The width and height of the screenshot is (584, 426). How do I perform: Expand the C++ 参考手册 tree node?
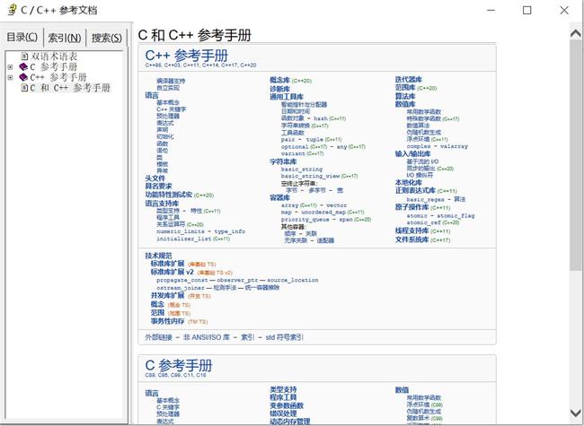coord(10,78)
